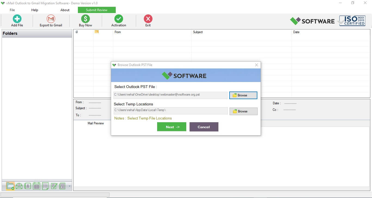Click the Folders panel header

(x=37, y=33)
